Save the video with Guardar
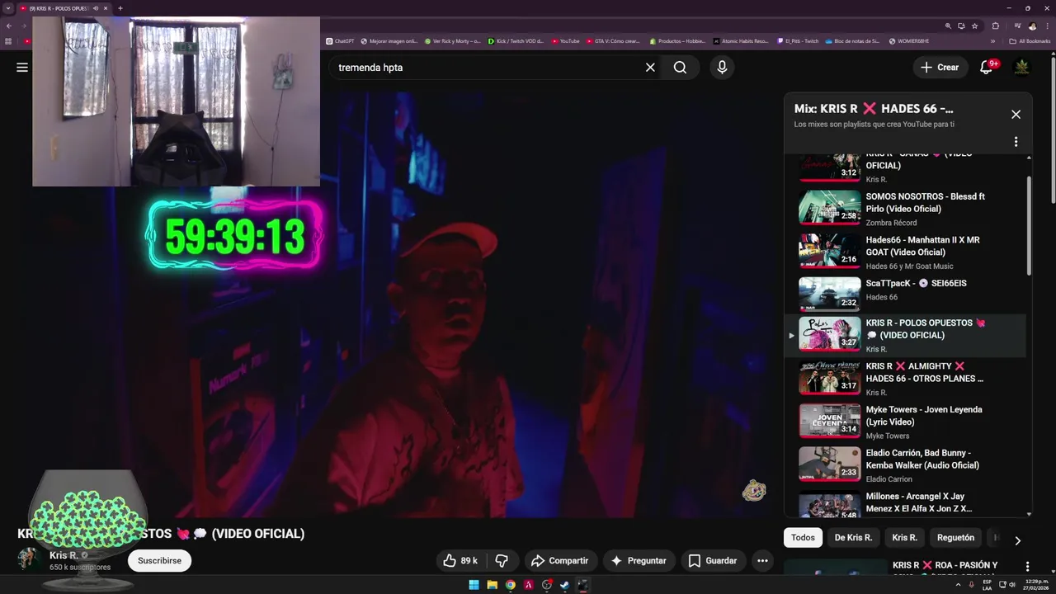The image size is (1056, 594). coord(713,561)
